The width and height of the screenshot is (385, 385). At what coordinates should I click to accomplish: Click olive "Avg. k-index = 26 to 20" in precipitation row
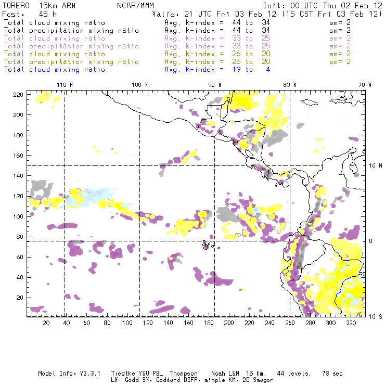pos(217,62)
